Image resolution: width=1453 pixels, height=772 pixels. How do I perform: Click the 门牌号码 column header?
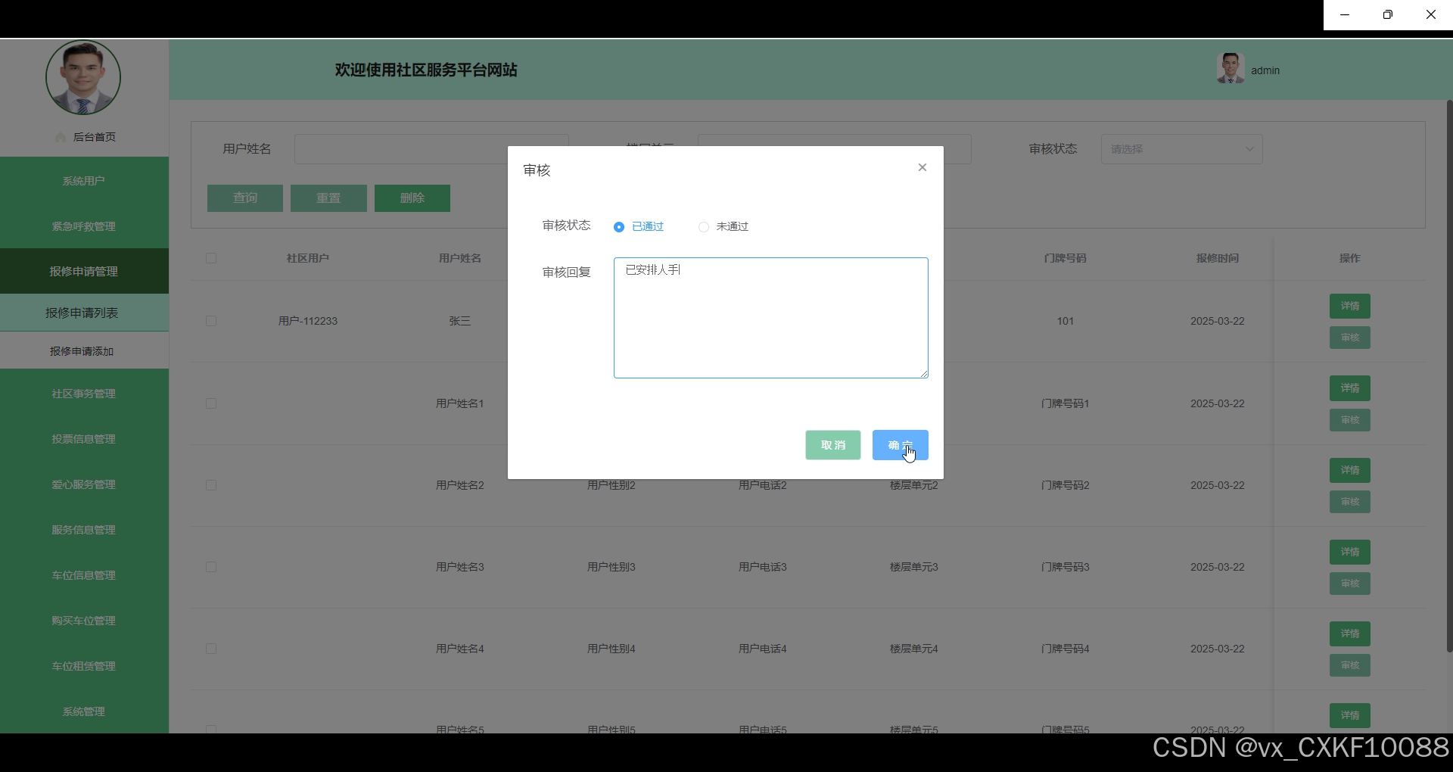click(1065, 258)
